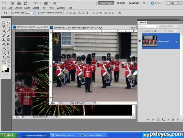Choose the Gradient tool
Viewport: 184px width, 138px height.
coord(9,44)
